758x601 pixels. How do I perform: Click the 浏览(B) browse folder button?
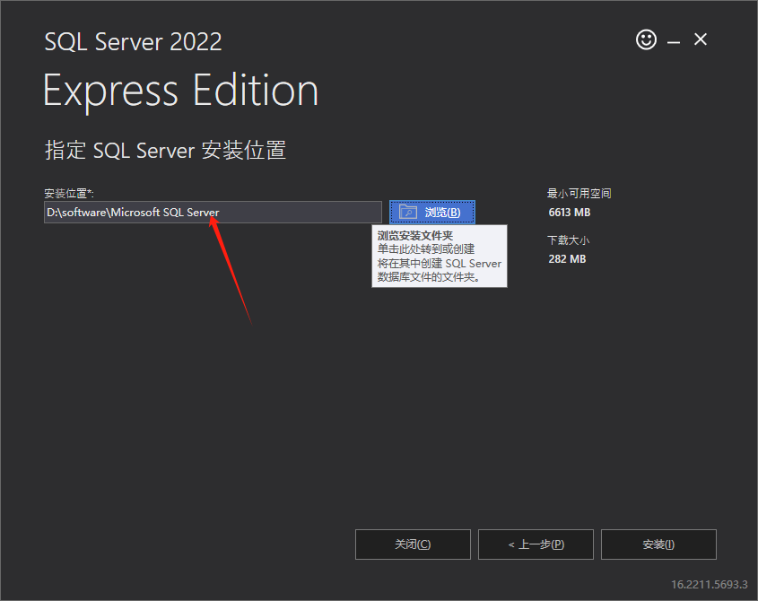(432, 212)
